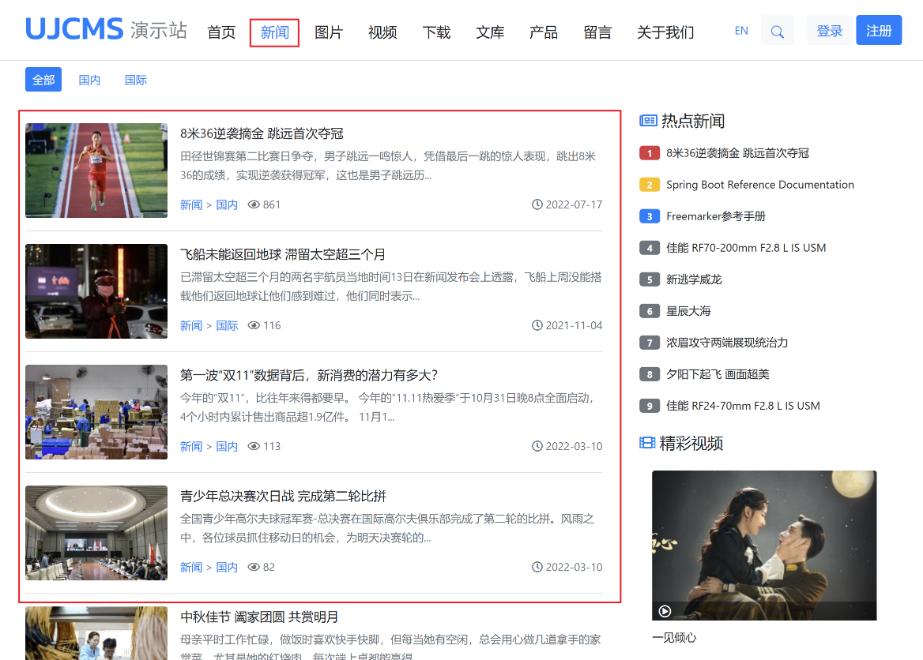Image resolution: width=923 pixels, height=660 pixels.
Task: Select the 国际 category filter tab
Action: tap(135, 80)
